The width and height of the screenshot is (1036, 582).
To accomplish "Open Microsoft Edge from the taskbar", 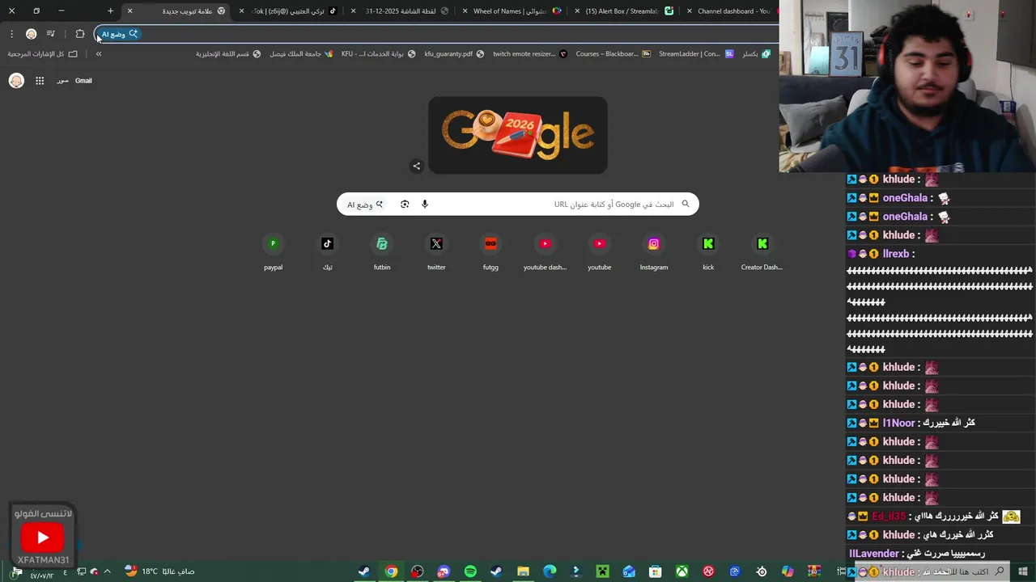I will tap(550, 571).
